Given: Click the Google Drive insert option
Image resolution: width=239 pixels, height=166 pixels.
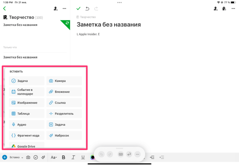Looking at the screenshot, I should pos(26,146).
